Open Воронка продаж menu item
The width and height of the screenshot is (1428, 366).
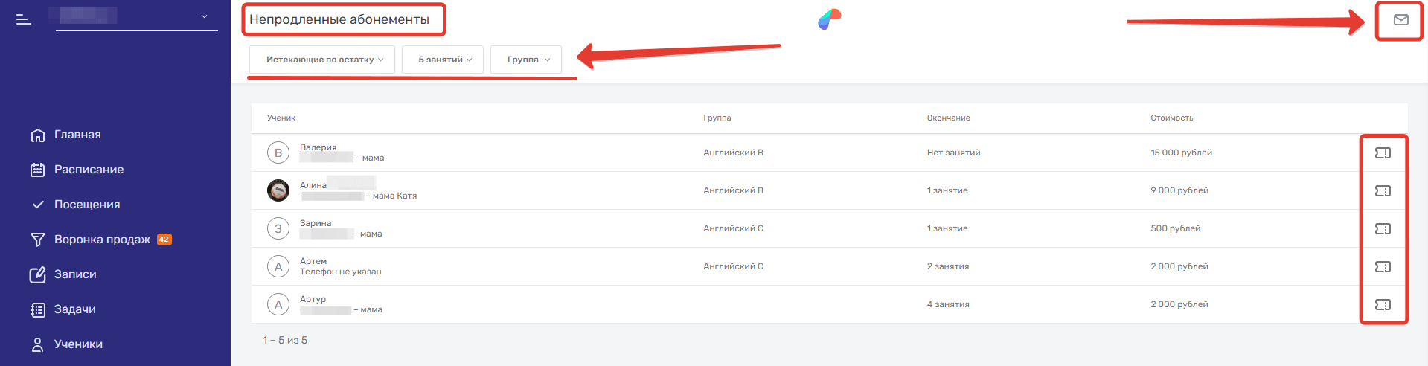pos(102,240)
